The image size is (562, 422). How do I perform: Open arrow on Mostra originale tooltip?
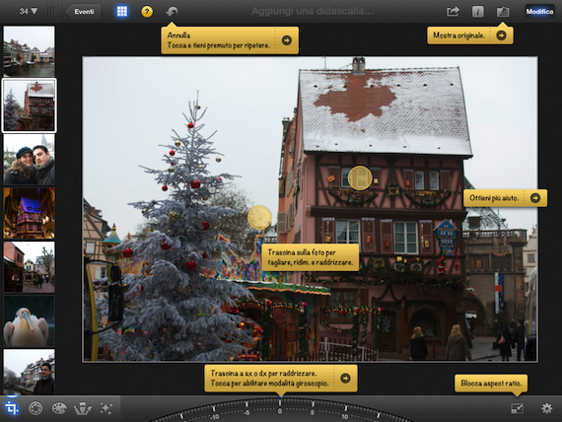[501, 35]
